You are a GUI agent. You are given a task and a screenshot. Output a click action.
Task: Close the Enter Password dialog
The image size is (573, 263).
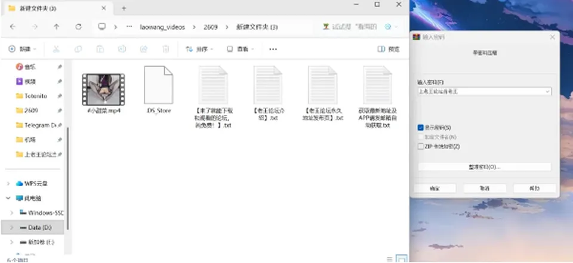click(x=552, y=37)
